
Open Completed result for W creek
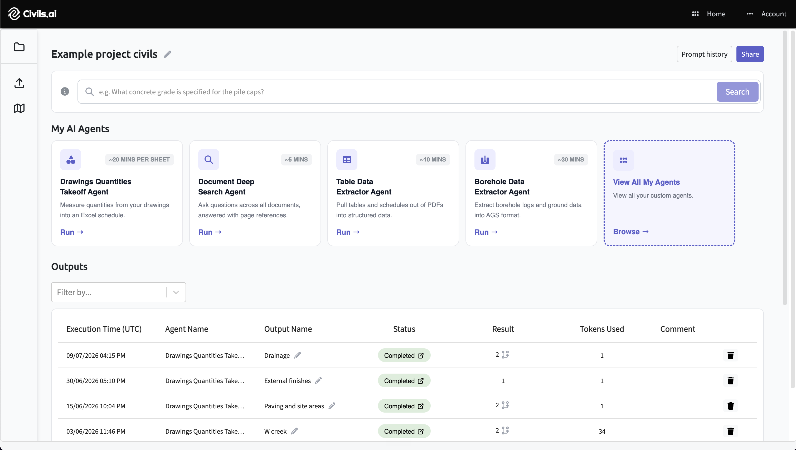[404, 431]
